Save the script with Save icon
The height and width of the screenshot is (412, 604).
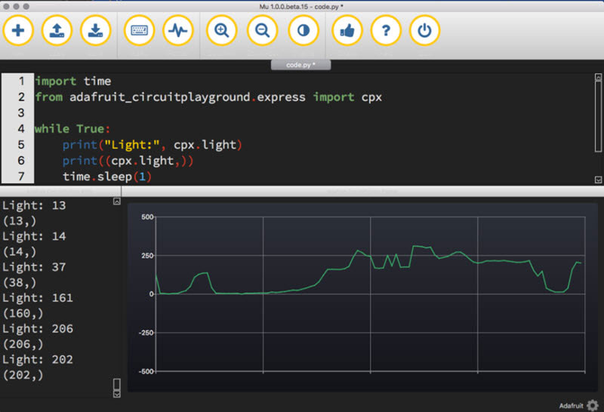point(95,31)
